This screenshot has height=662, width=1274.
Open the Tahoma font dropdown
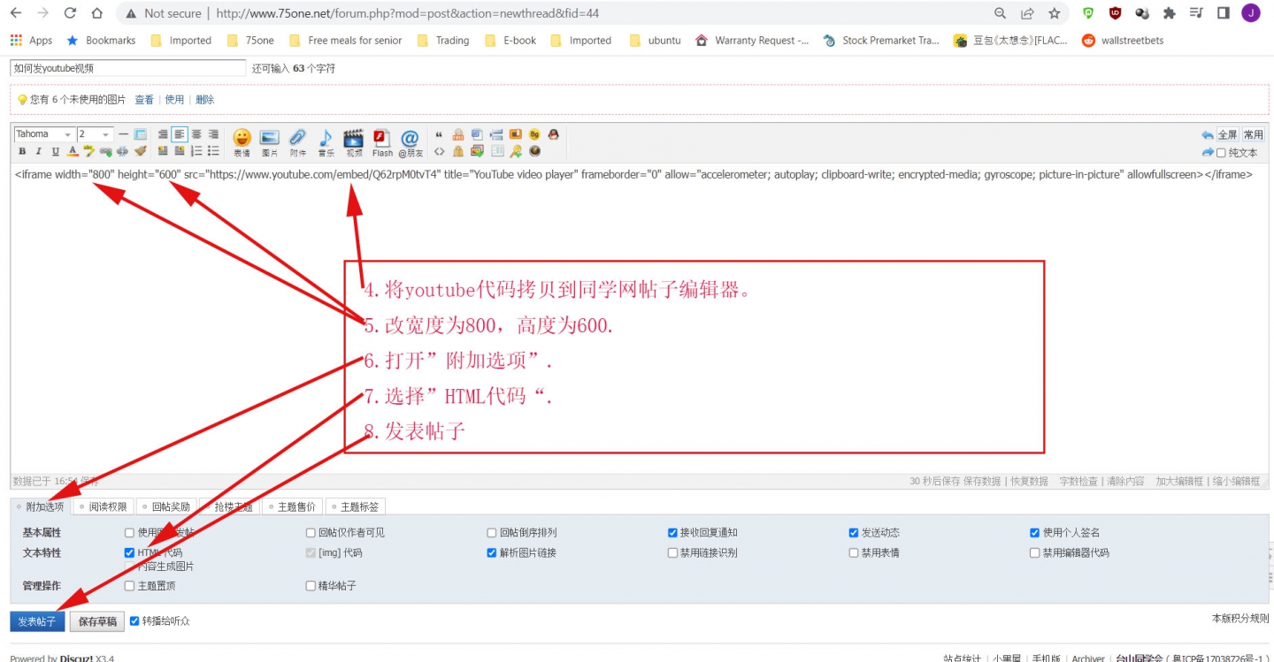pos(45,134)
